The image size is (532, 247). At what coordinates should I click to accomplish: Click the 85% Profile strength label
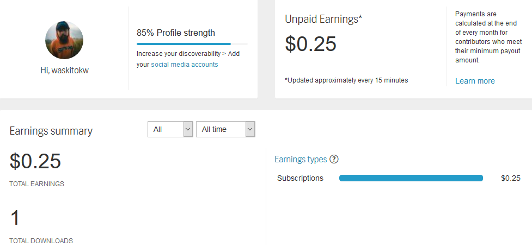pos(176,33)
